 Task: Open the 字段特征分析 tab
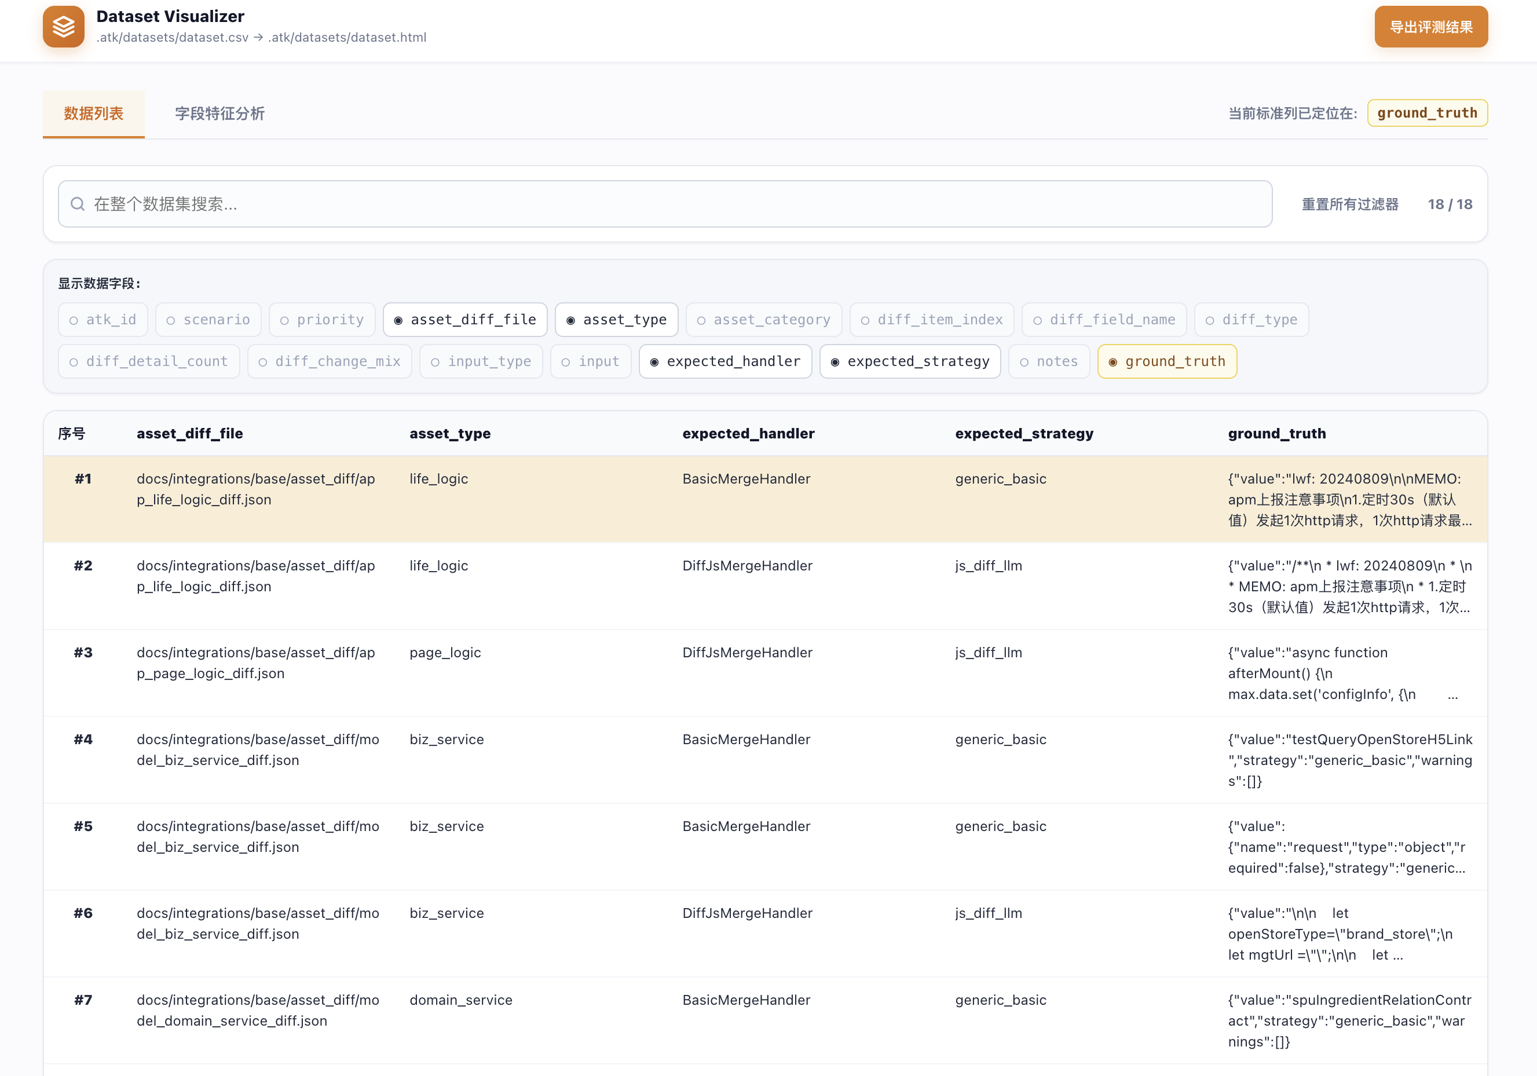[219, 113]
